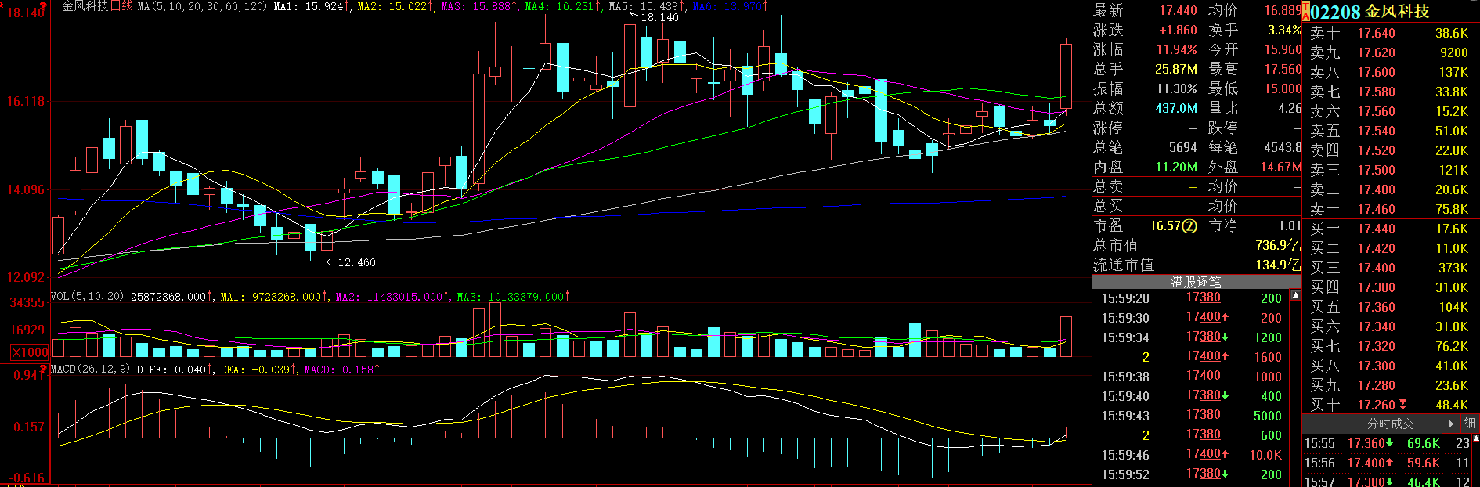Image resolution: width=1480 pixels, height=487 pixels.
Task: Click stock code 02208 in quote header
Action: point(1336,13)
